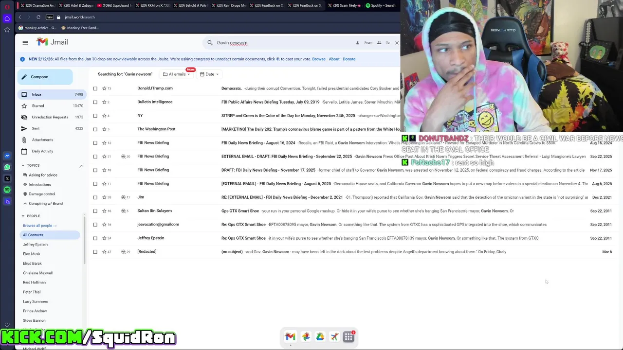Select Ghislaine Maxwell in People list
The image size is (623, 350).
[37, 273]
